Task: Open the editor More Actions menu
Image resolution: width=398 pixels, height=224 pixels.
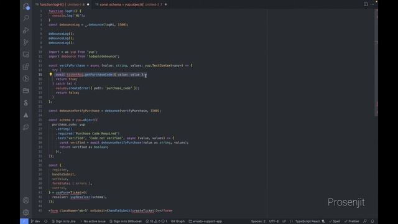Action: pyautogui.click(x=372, y=4)
